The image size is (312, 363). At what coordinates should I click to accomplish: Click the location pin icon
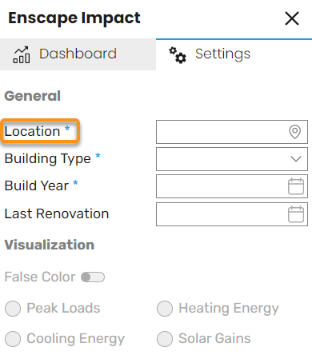pyautogui.click(x=295, y=132)
